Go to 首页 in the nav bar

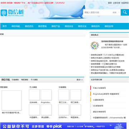5,26
